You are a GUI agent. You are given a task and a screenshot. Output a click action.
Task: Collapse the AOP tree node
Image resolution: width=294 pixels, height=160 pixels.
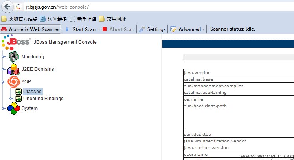click(3, 82)
